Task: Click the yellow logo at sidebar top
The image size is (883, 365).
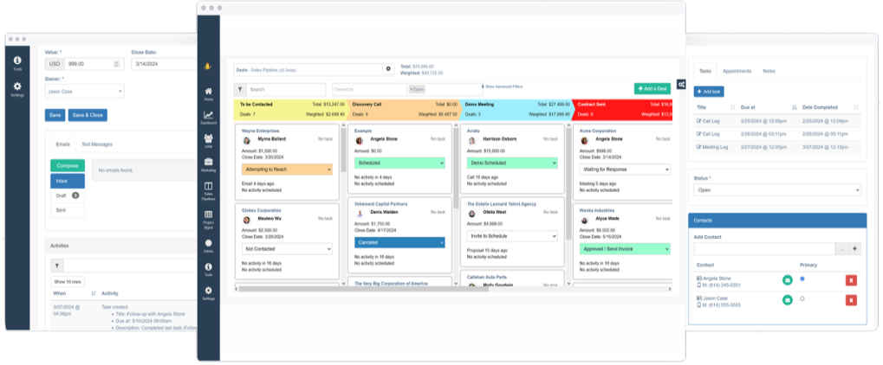Action: click(x=208, y=67)
